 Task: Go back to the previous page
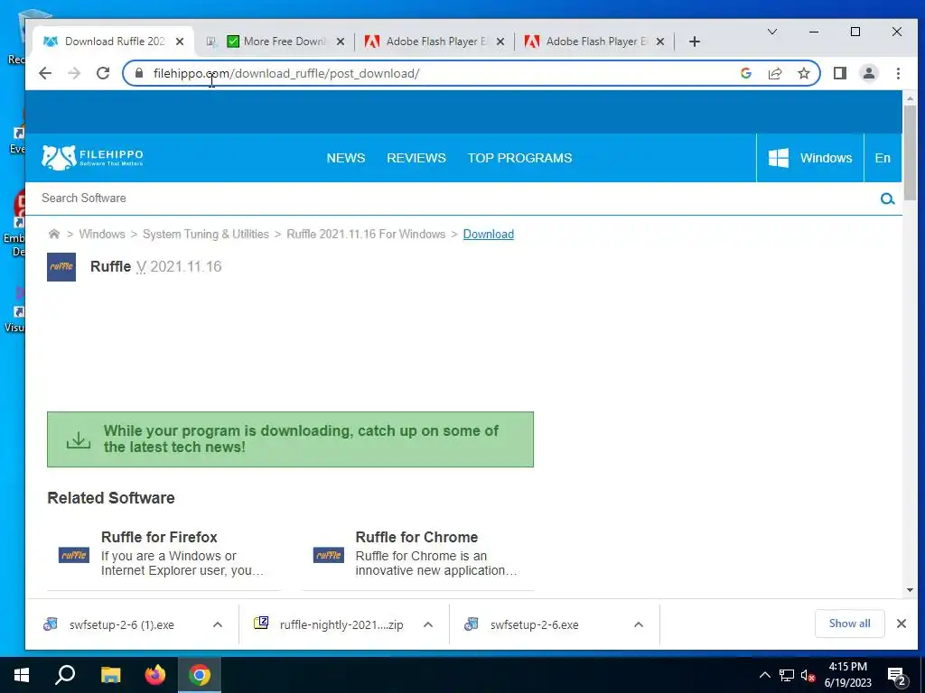45,73
